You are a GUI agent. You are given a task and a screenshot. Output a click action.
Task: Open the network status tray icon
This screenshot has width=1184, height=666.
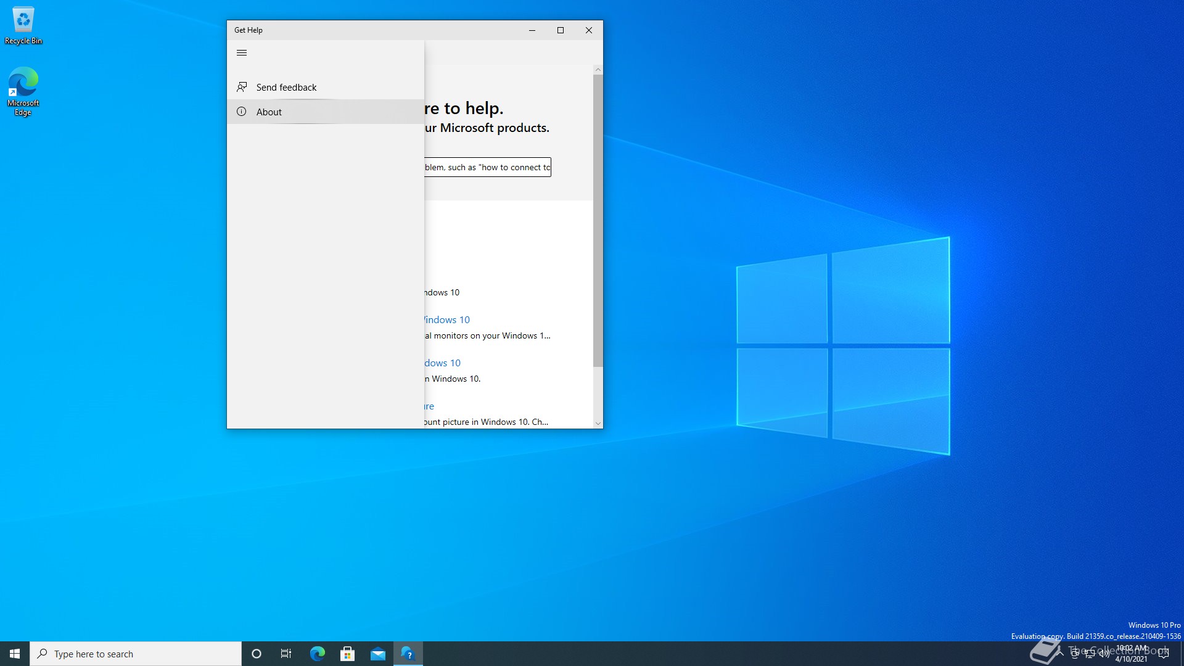[x=1090, y=654]
